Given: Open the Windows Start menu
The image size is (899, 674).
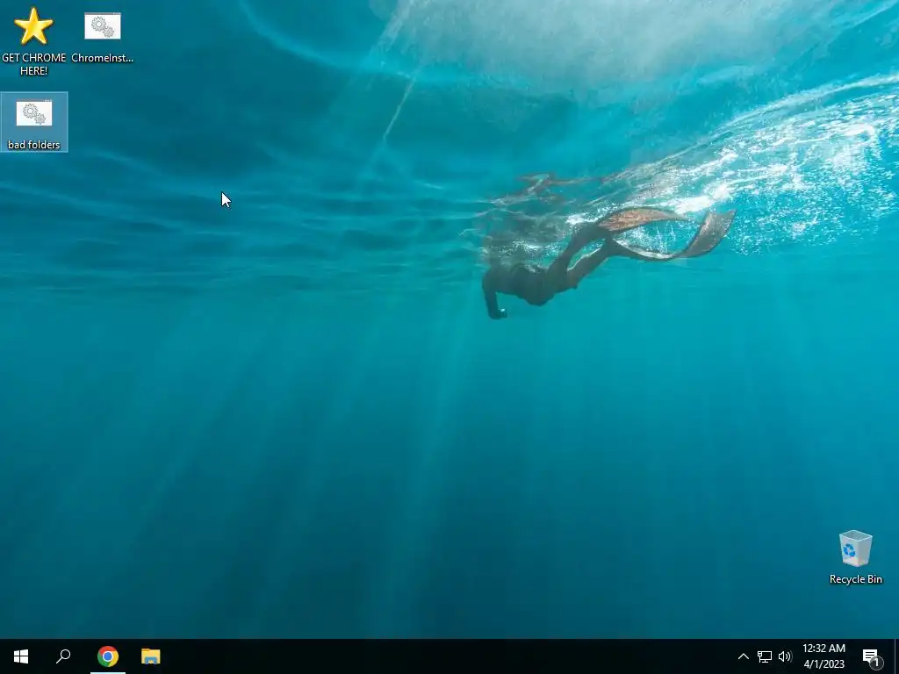Looking at the screenshot, I should pyautogui.click(x=21, y=656).
